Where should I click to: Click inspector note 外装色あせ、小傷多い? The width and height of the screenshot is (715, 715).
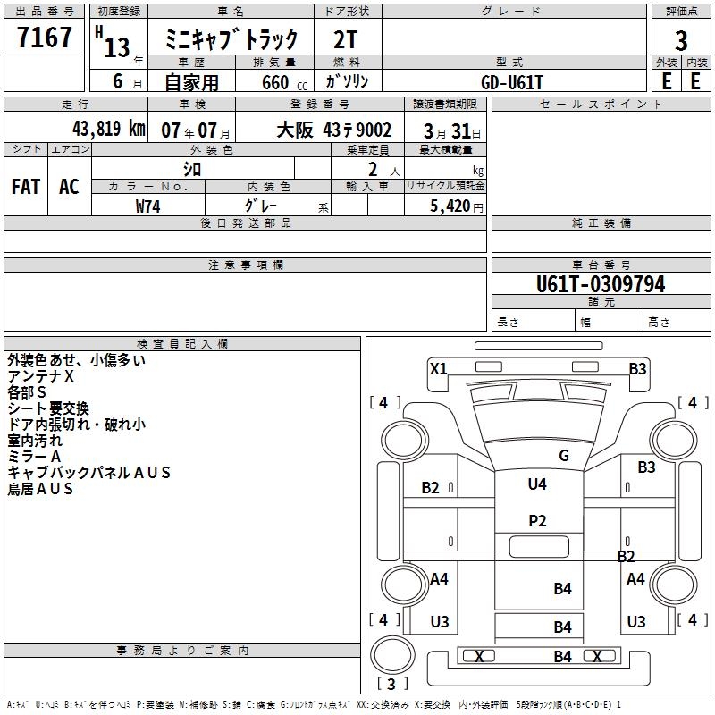pos(76,360)
